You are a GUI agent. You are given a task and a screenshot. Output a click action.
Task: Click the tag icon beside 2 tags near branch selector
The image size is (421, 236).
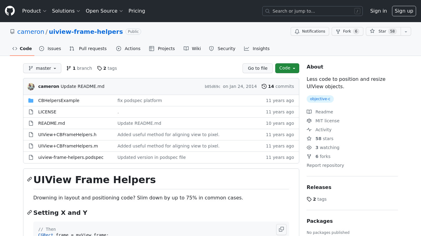tap(100, 68)
